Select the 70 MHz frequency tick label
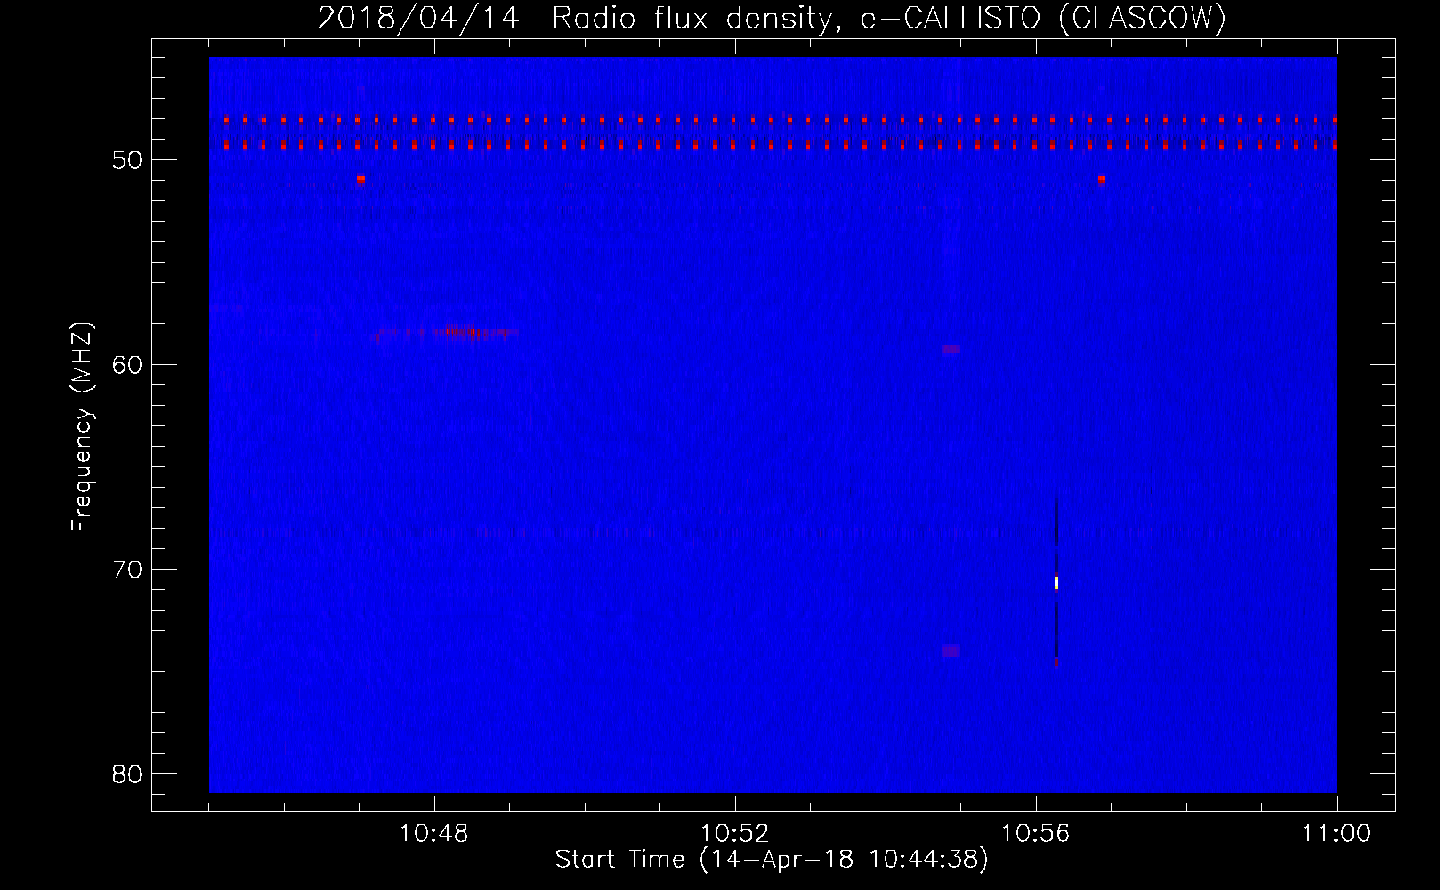This screenshot has width=1440, height=890. (127, 570)
